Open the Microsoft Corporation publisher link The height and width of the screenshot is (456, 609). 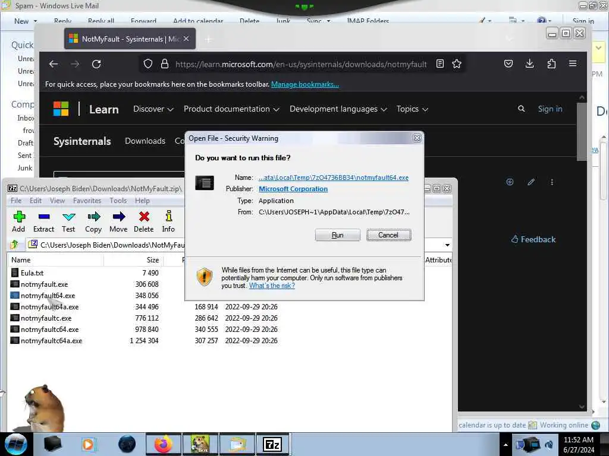(x=293, y=189)
